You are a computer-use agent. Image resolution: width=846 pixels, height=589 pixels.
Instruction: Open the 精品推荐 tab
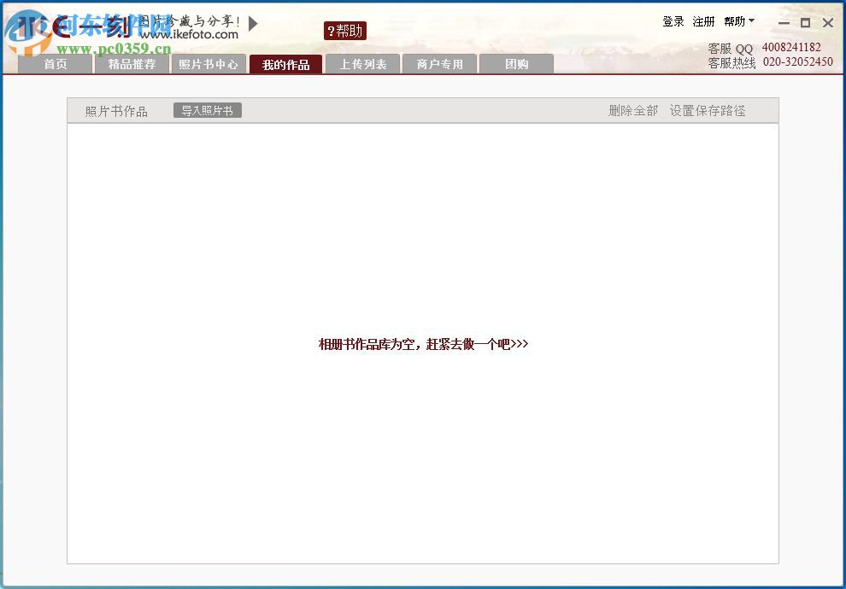pyautogui.click(x=132, y=63)
